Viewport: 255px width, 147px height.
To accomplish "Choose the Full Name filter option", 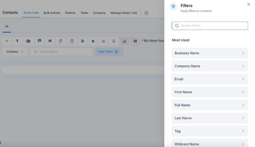I will 210,105.
